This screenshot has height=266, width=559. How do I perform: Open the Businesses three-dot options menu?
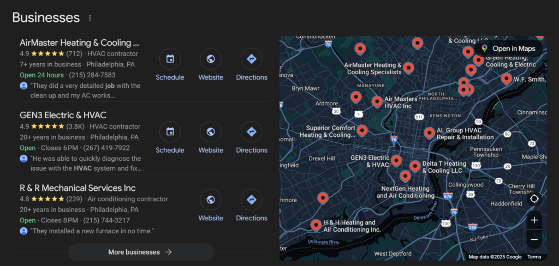[90, 18]
